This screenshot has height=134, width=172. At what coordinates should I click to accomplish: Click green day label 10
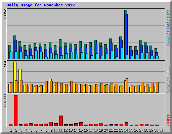point(55,130)
